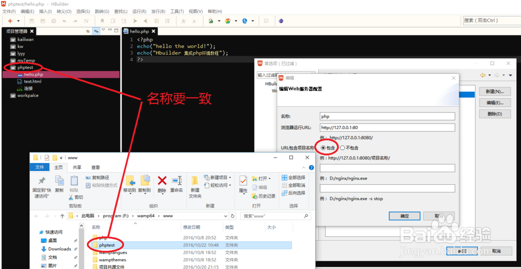Click the green run-in-browser icon
This screenshot has width=521, height=269.
click(210, 21)
